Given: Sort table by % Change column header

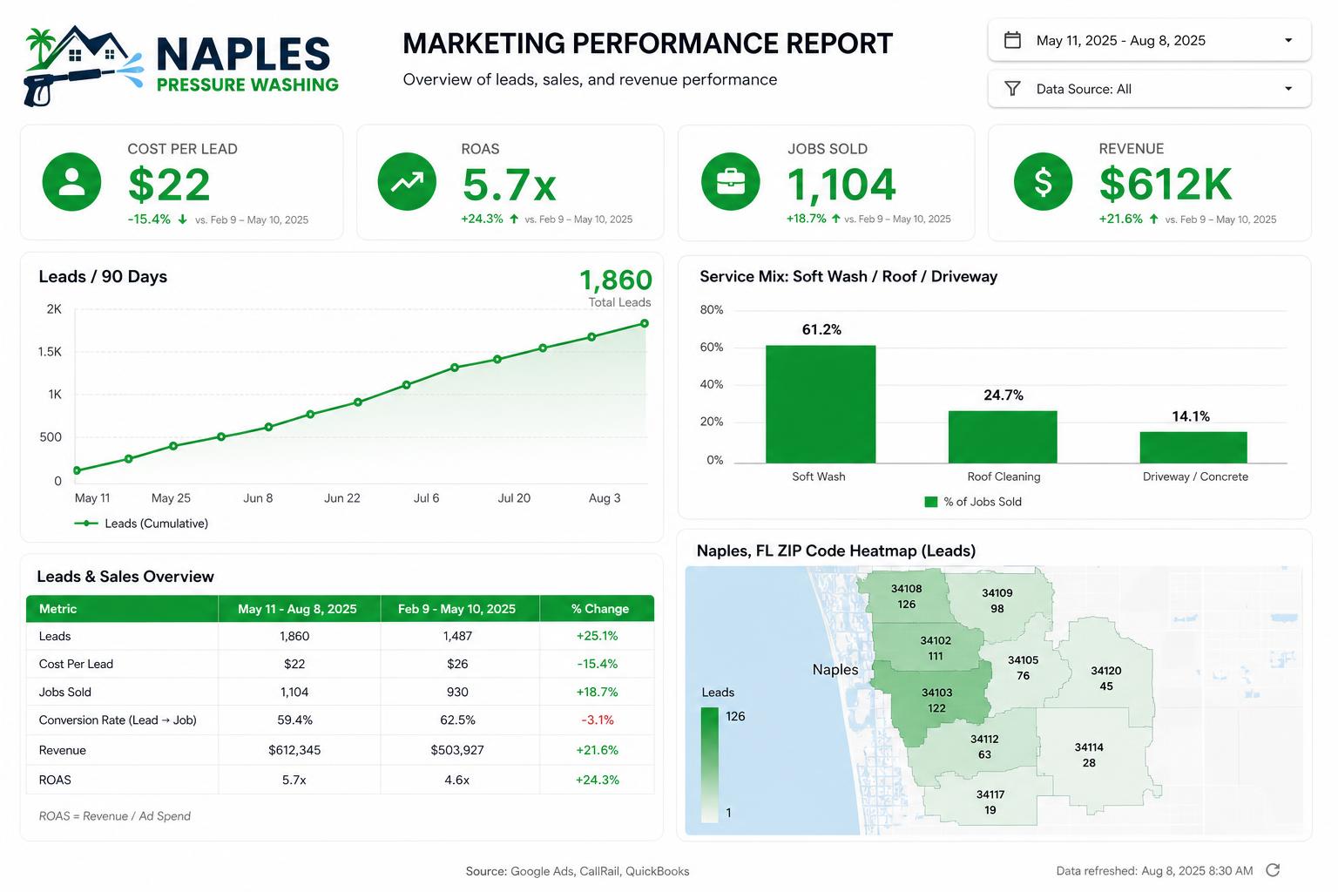Looking at the screenshot, I should [x=599, y=609].
